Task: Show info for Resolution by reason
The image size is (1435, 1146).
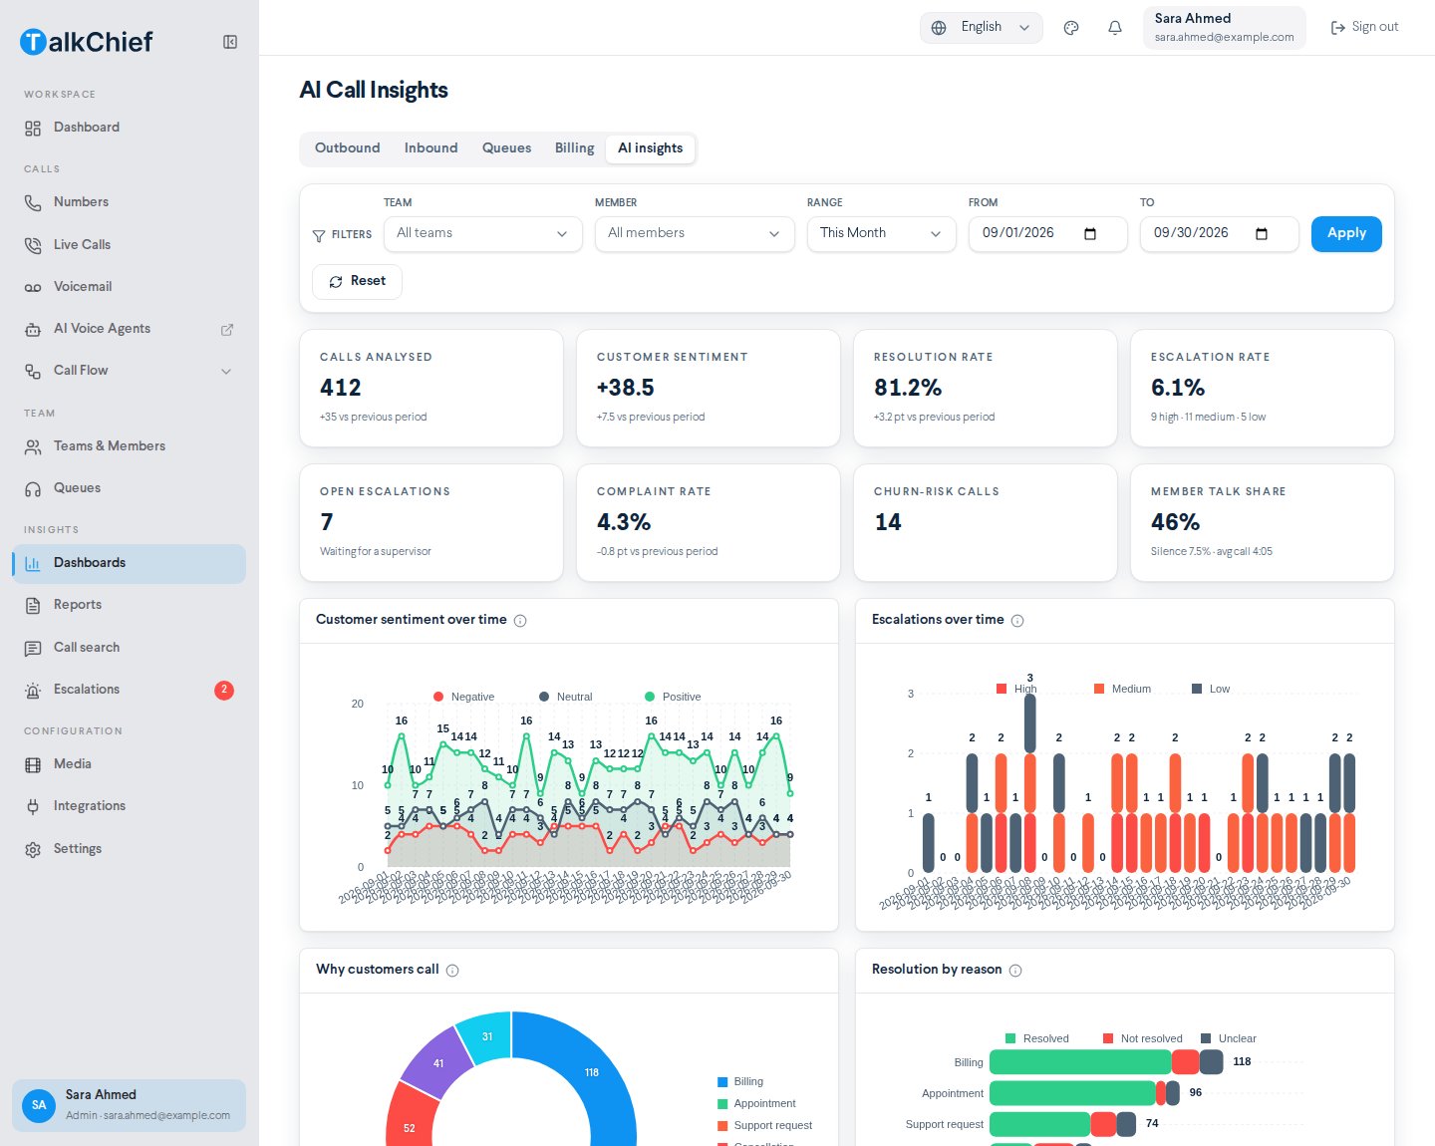Action: [x=1015, y=971]
